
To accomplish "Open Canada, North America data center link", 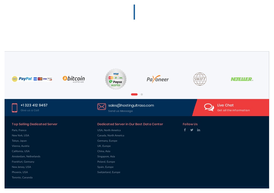I will coord(111,135).
